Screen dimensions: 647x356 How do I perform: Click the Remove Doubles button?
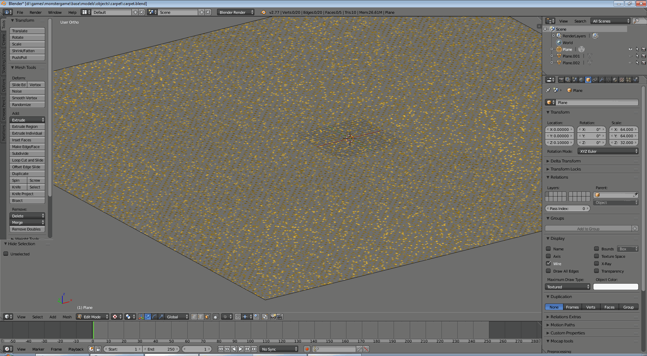27,229
